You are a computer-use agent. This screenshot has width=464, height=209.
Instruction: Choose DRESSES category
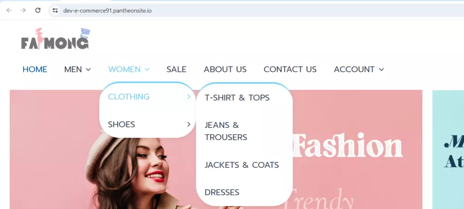(x=222, y=192)
